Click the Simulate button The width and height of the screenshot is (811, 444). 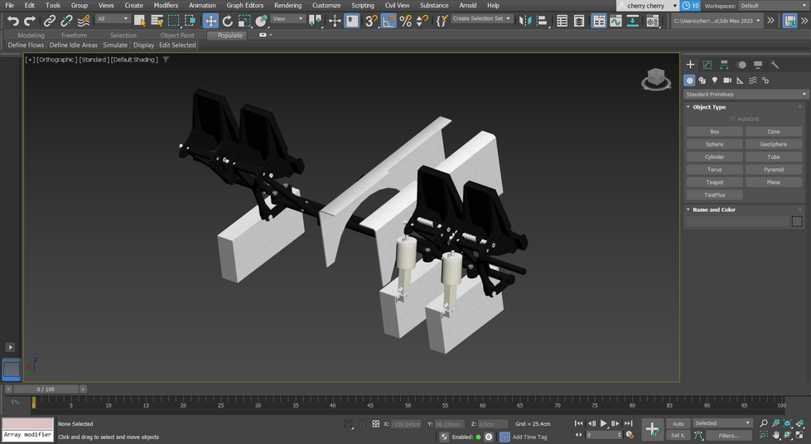coord(115,45)
